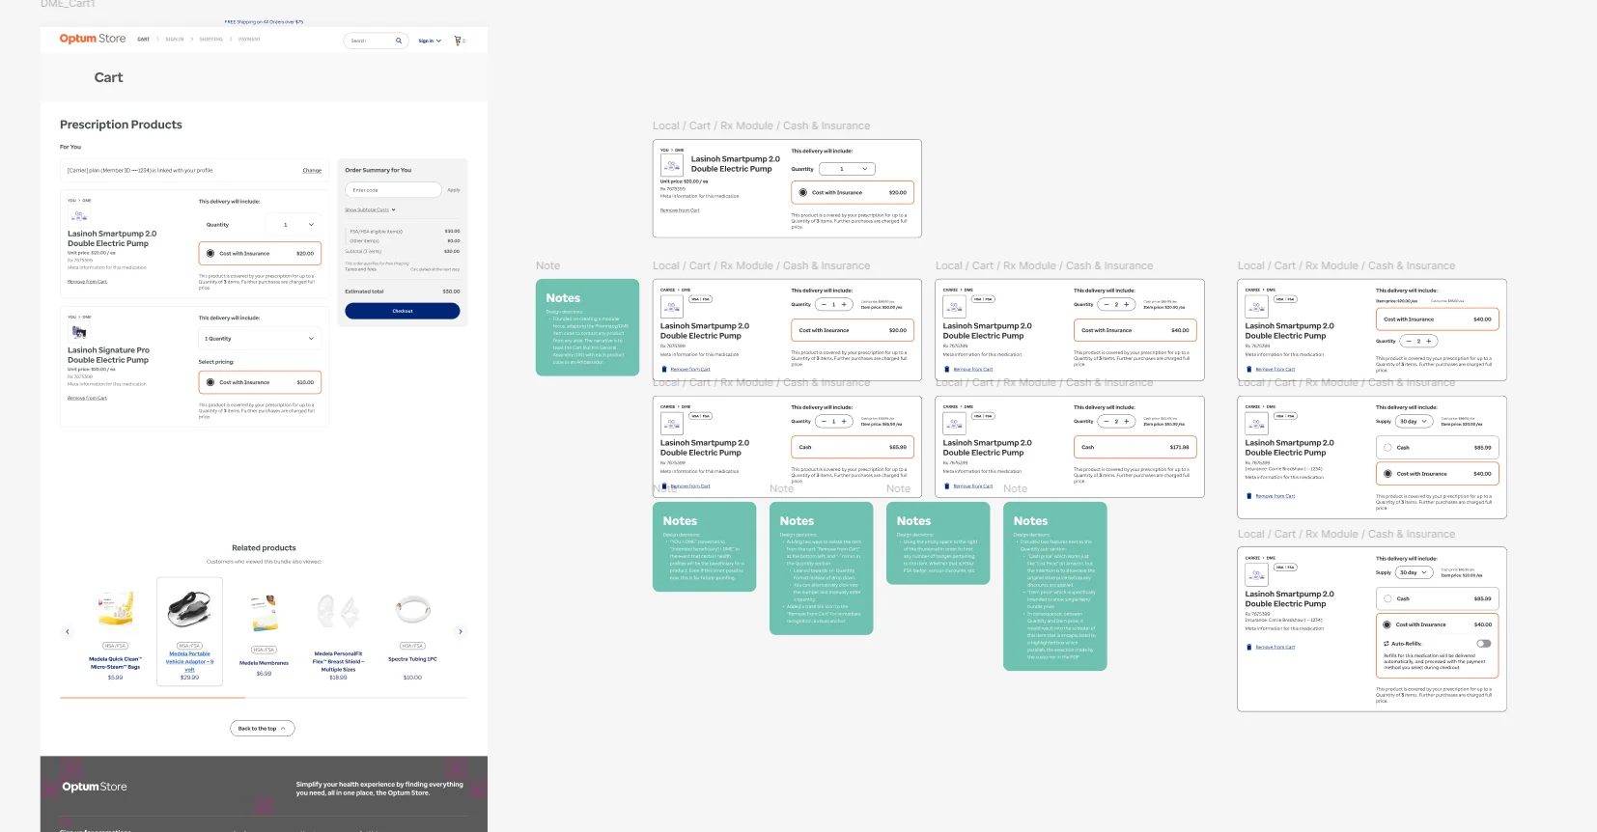Click the Optum Store logo in the header
Image resolution: width=1597 pixels, height=832 pixels.
click(x=93, y=39)
